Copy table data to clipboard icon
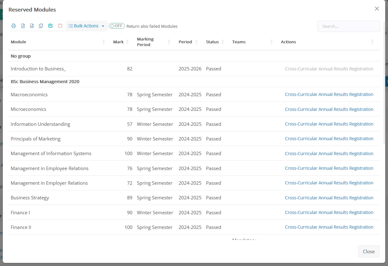 point(41,26)
